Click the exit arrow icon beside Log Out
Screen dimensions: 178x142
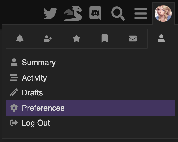point(14,123)
